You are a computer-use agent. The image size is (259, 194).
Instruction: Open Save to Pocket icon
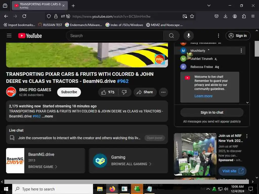(217, 16)
